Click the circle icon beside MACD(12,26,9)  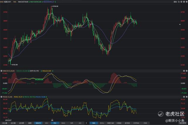click(x=1, y=71)
